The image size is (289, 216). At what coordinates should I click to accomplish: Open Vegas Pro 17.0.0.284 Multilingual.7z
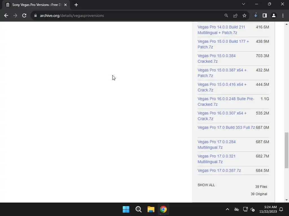click(216, 145)
